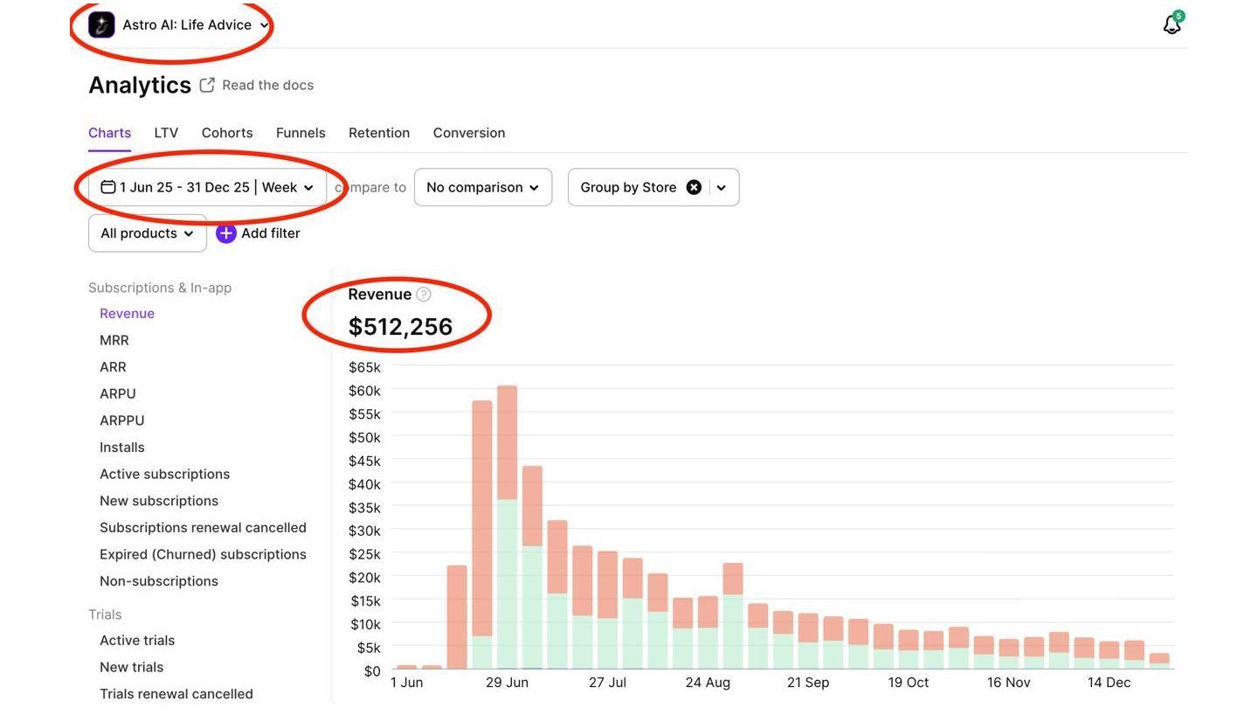Image resolution: width=1258 pixels, height=708 pixels.
Task: Click the purple plus Add filter icon
Action: pos(226,233)
